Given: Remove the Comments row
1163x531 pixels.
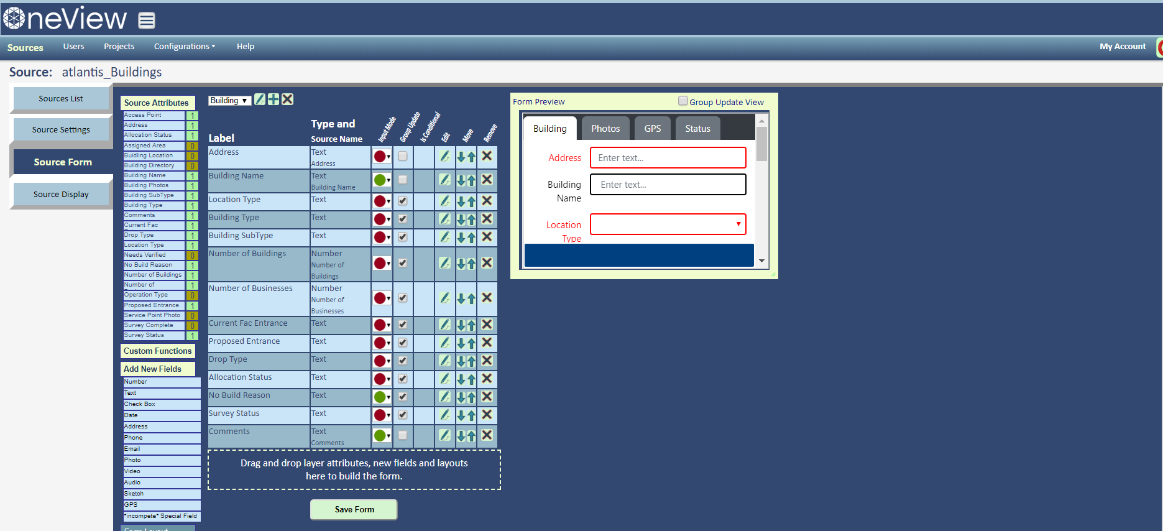Looking at the screenshot, I should coord(487,435).
